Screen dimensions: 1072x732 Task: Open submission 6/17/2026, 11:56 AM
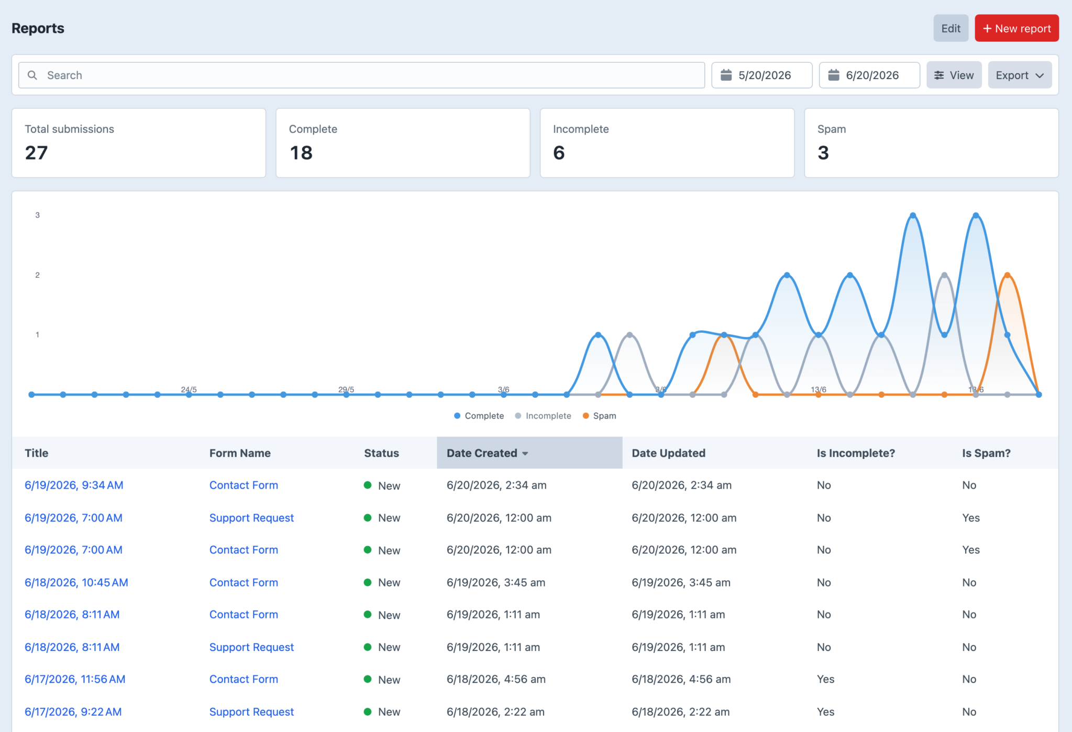[75, 679]
